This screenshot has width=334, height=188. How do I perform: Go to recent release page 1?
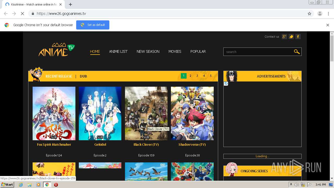pos(184,76)
